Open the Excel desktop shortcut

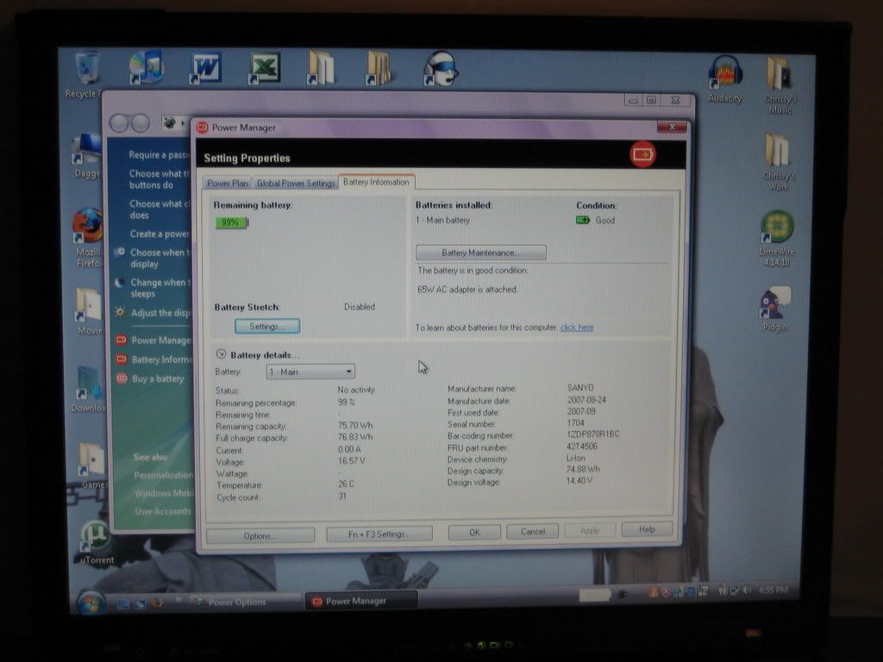[264, 67]
